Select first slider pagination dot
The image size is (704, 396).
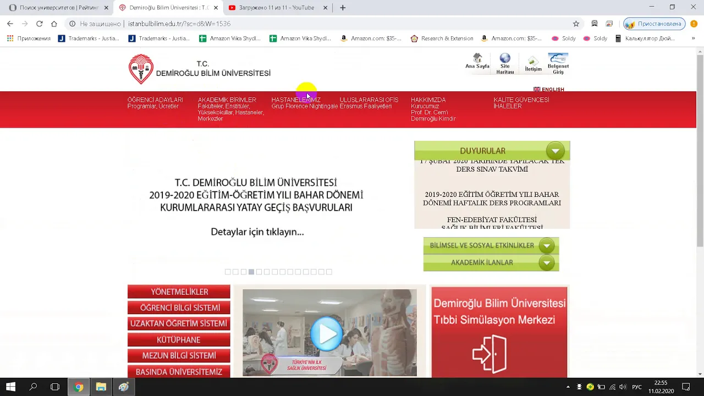tap(228, 272)
